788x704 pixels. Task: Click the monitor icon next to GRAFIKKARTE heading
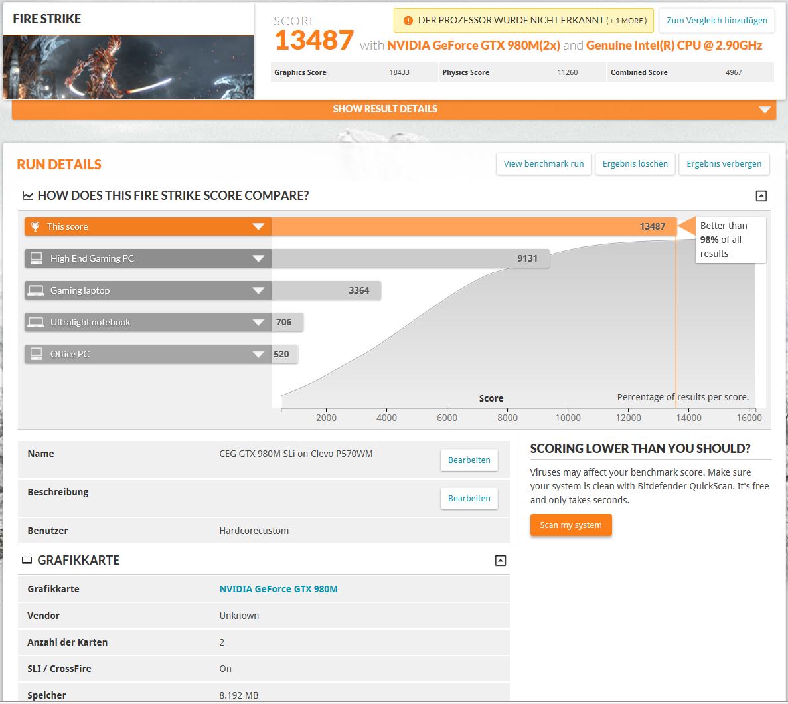pos(27,560)
